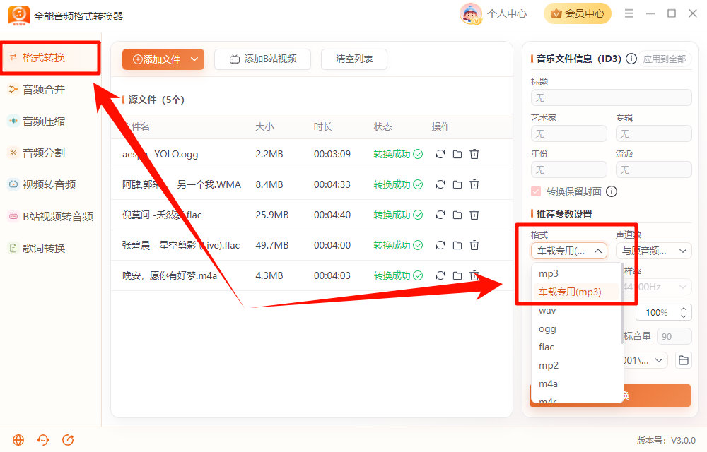The image size is (707, 452).
Task: Open folder for 晚安，愿你有好梦.m4a
Action: point(457,275)
